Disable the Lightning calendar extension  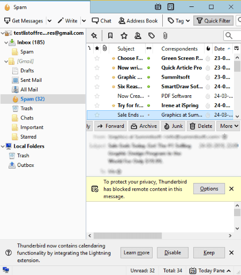[x=172, y=253]
